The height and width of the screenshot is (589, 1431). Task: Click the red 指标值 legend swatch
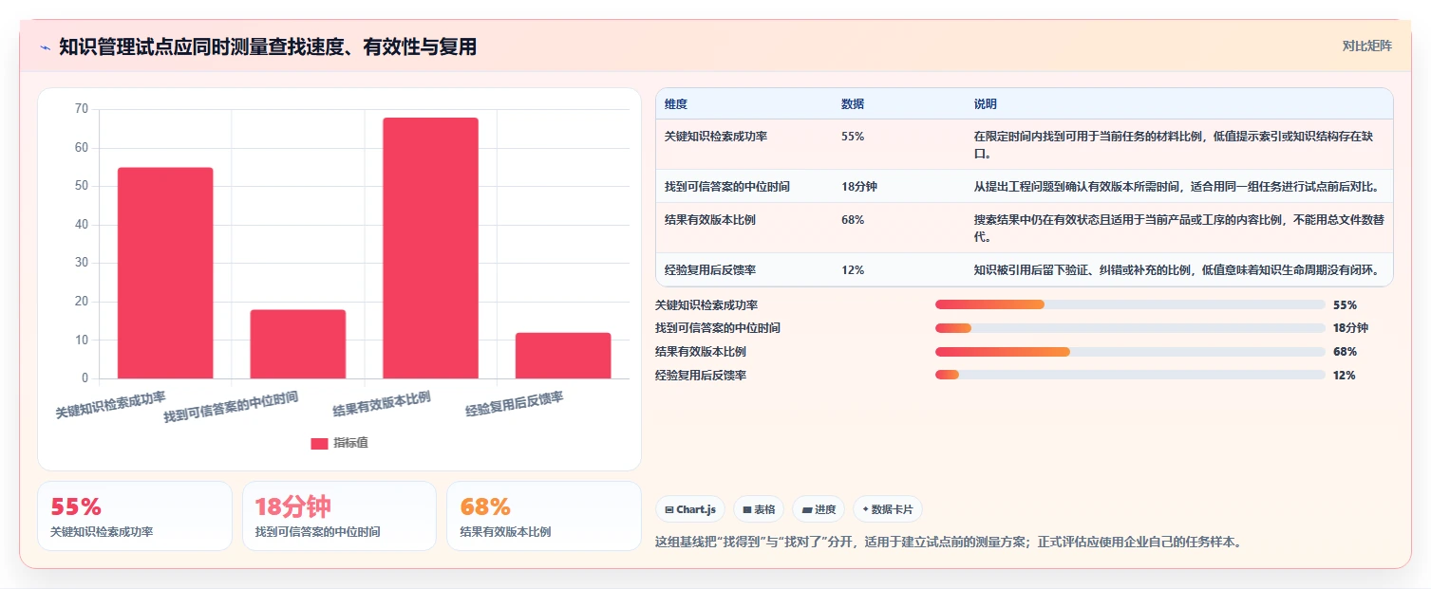point(319,443)
